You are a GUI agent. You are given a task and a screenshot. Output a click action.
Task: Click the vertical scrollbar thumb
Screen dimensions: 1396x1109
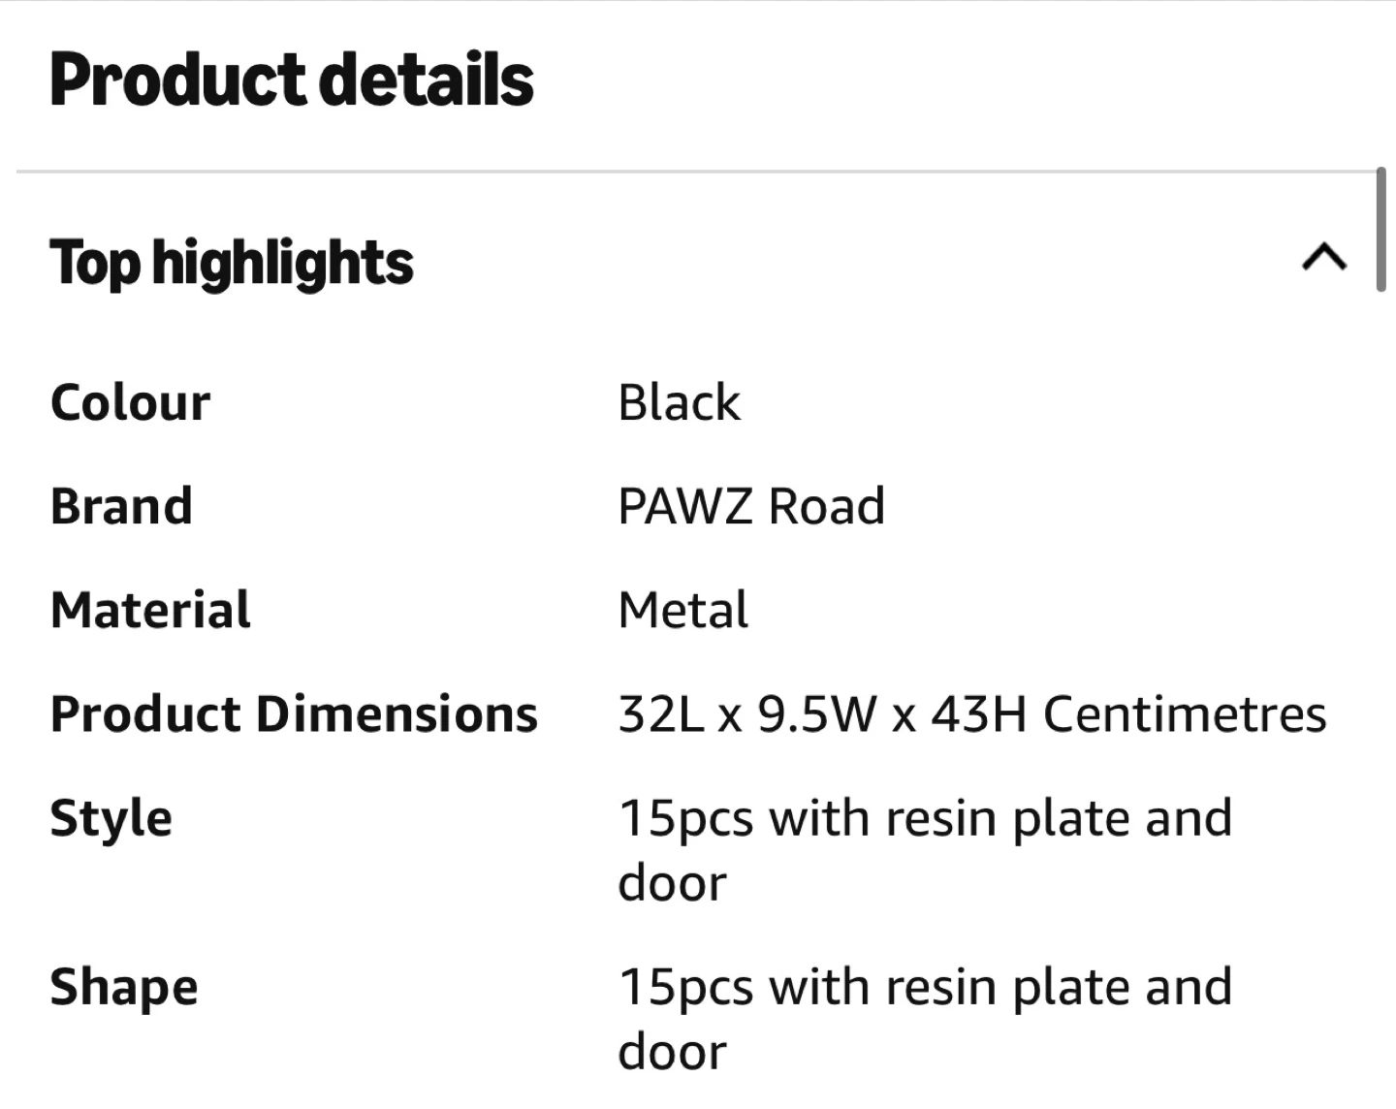click(x=1380, y=230)
